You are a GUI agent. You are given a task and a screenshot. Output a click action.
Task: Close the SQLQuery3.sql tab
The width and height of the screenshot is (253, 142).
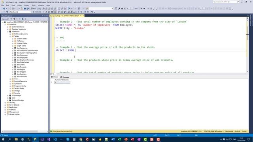(83, 16)
